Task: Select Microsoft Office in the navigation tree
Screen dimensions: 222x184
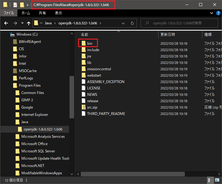Action: point(34,144)
